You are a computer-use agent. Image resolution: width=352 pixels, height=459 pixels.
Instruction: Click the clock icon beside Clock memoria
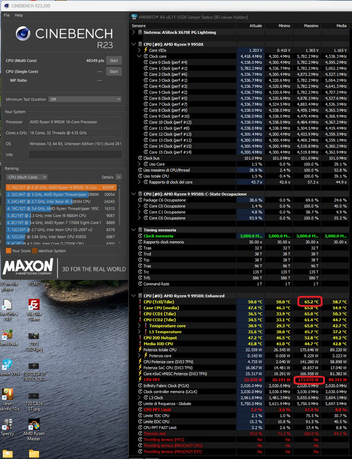[x=140, y=236]
